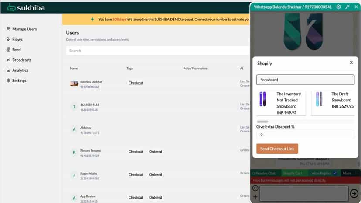Click the plus attachment icon
361x203 pixels.
coord(255,197)
